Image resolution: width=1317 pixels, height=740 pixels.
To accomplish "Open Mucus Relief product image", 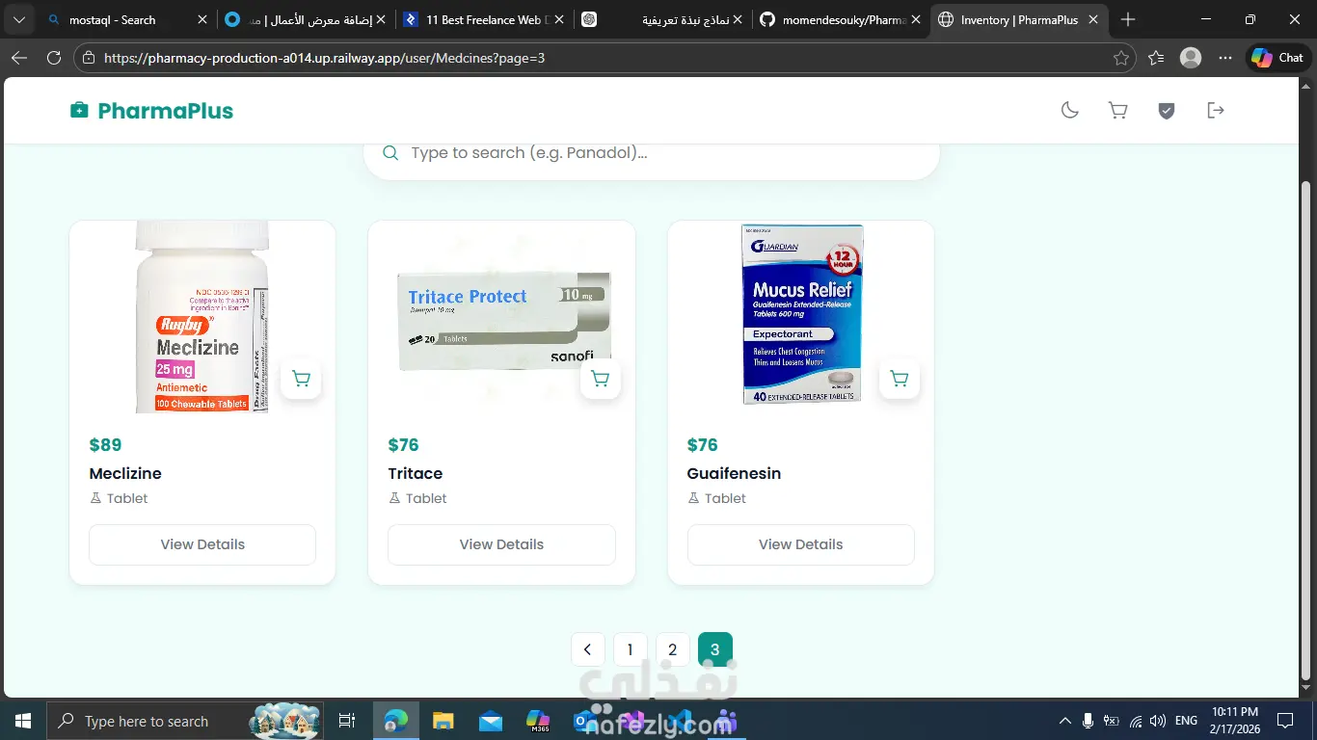I will pyautogui.click(x=802, y=314).
